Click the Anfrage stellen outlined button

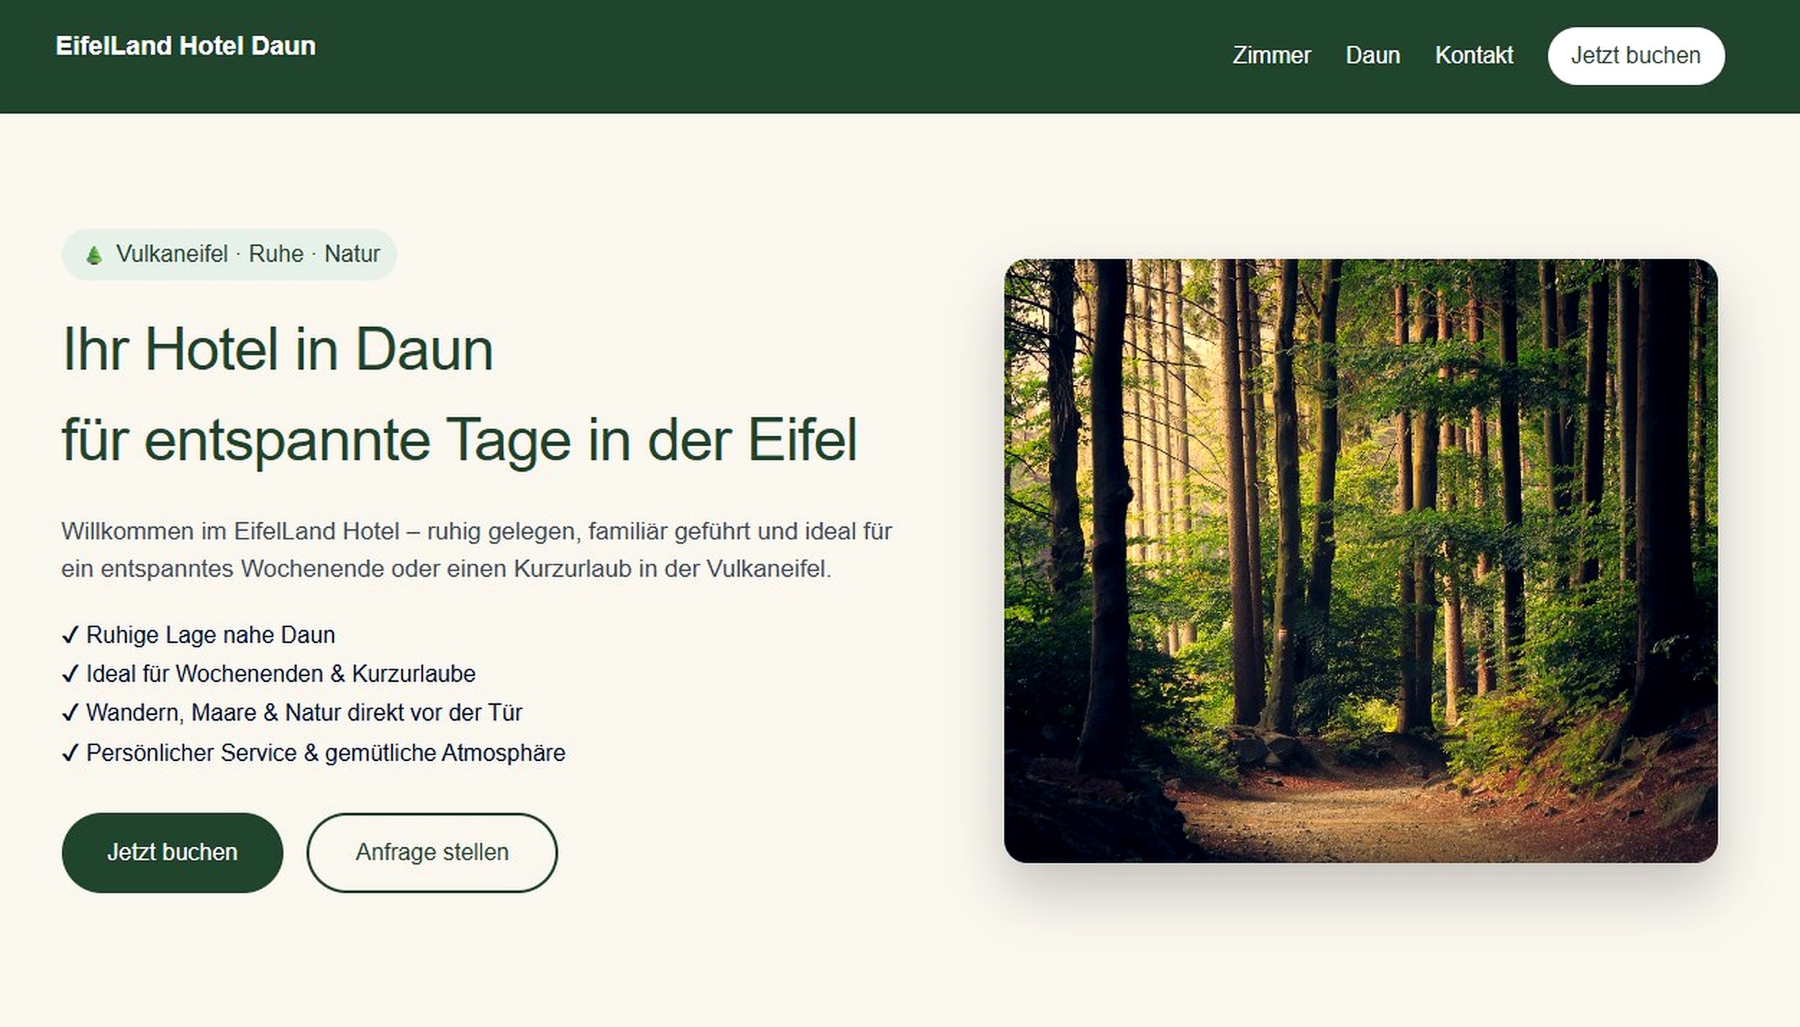[x=432, y=853]
